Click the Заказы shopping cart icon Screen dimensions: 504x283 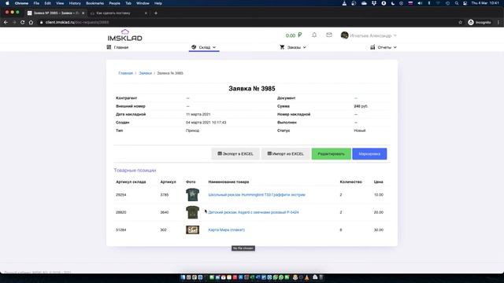(x=282, y=47)
